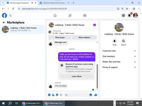The width and height of the screenshot is (142, 106).
Task: Click Learn More on scam warning
Action: point(77,76)
